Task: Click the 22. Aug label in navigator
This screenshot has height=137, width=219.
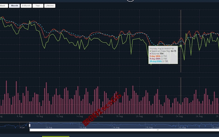Action: pos(182,127)
